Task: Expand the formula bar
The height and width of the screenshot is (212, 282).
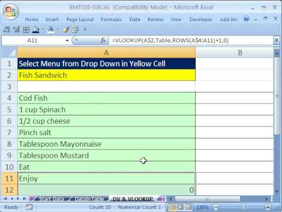Action: [x=276, y=41]
